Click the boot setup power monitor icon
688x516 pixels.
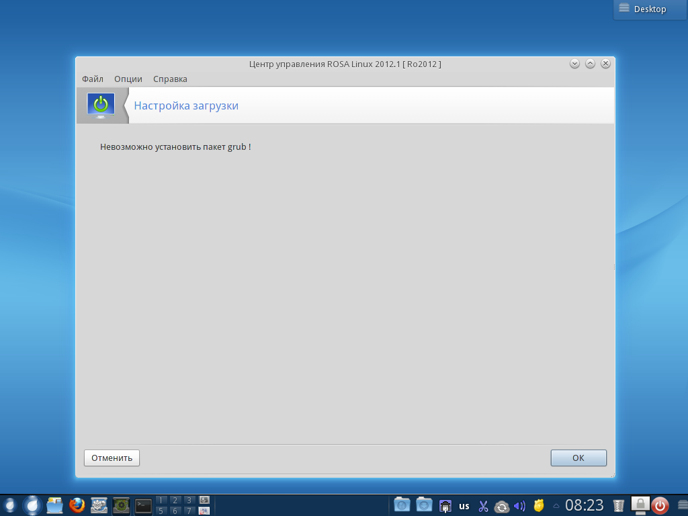[x=101, y=105]
